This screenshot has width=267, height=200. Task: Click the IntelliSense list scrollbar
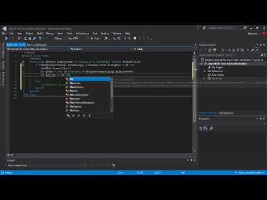click(112, 95)
